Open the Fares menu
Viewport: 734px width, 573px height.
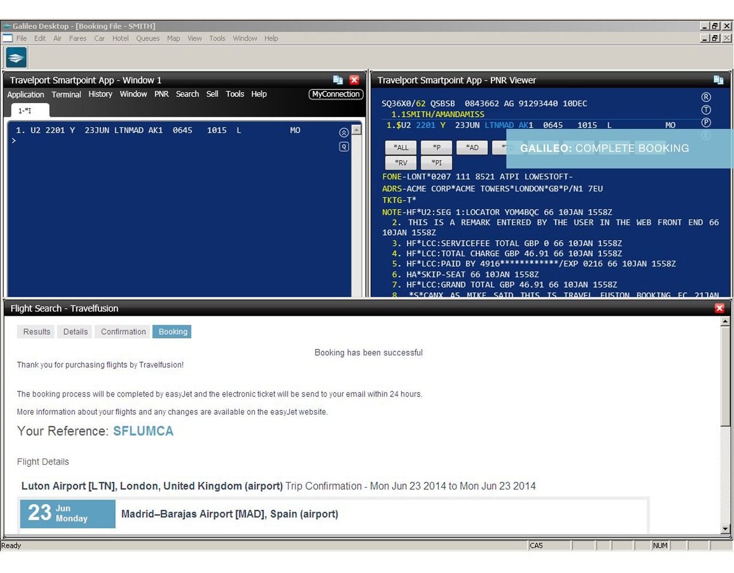(78, 38)
